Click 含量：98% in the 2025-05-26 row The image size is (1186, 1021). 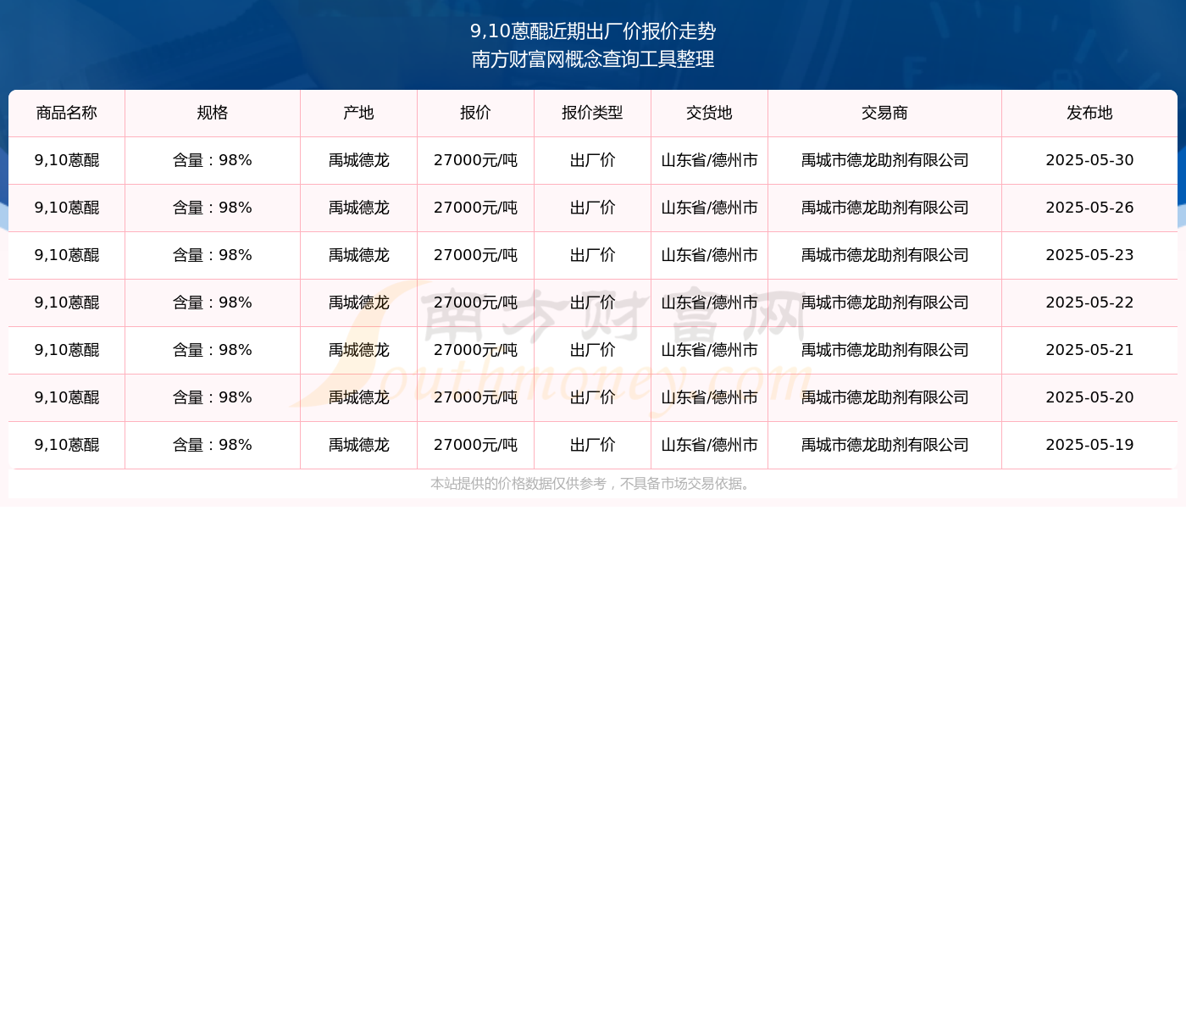tap(213, 208)
